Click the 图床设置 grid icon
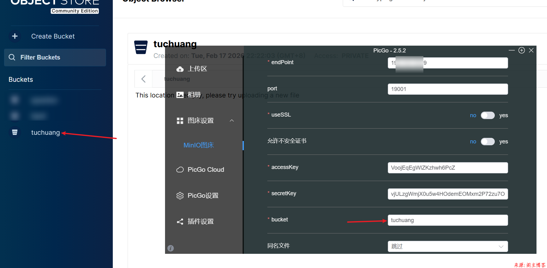The image size is (547, 268). tap(180, 121)
